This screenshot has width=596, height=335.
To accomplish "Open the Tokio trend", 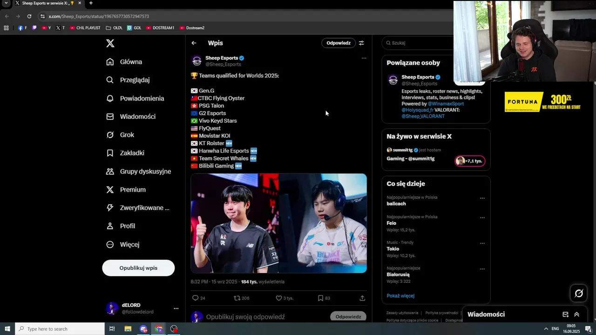I will (393, 249).
